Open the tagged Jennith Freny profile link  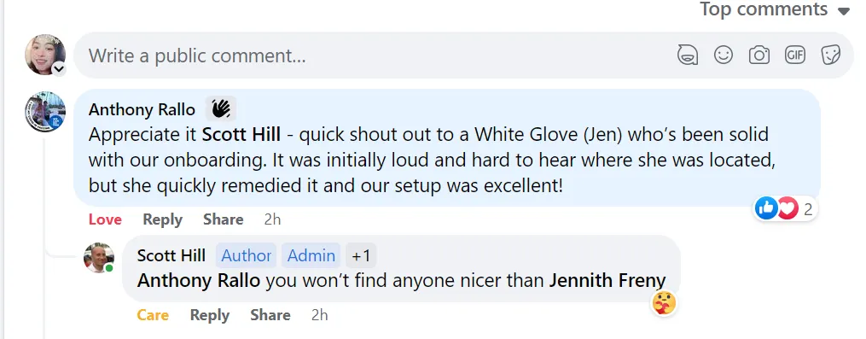[x=607, y=280]
